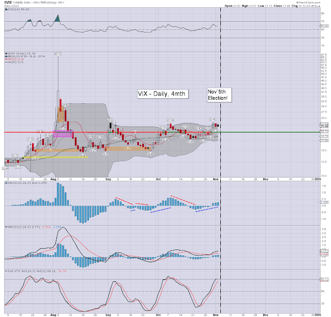Click the MACD histogram current value tag
Screen dimensions: 331x317
pyautogui.click(x=324, y=202)
